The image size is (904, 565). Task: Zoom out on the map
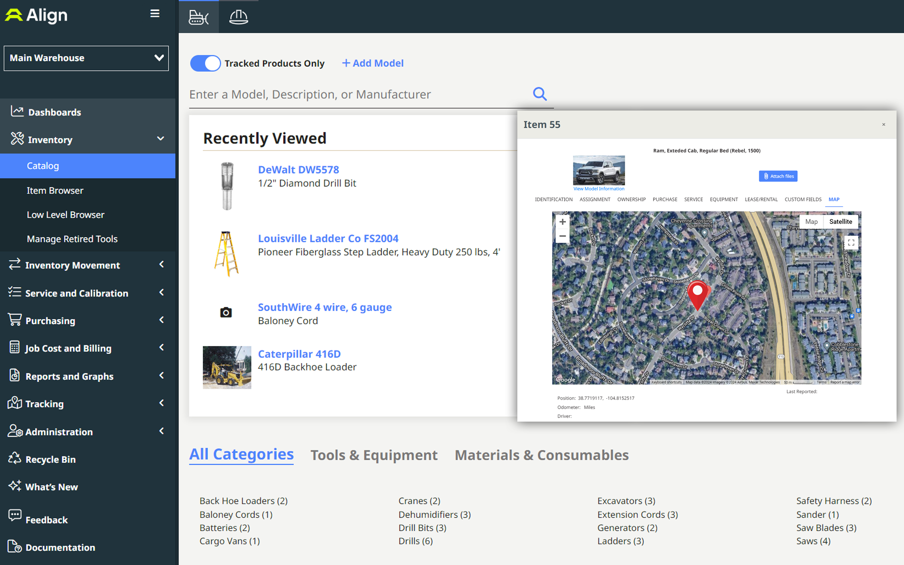tap(562, 236)
